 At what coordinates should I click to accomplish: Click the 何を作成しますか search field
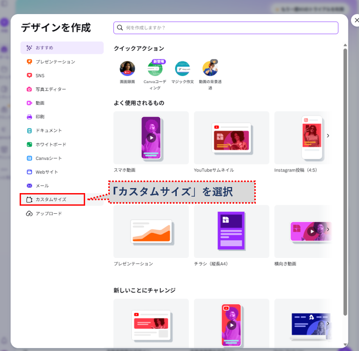click(226, 28)
